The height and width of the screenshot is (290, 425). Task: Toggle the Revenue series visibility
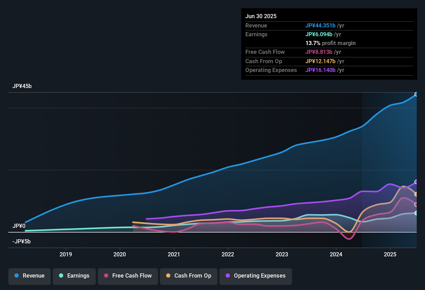click(29, 276)
